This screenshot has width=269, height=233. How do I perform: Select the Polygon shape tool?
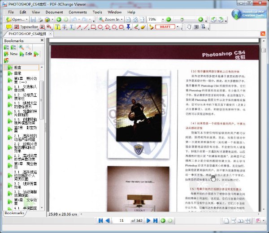click(114, 27)
